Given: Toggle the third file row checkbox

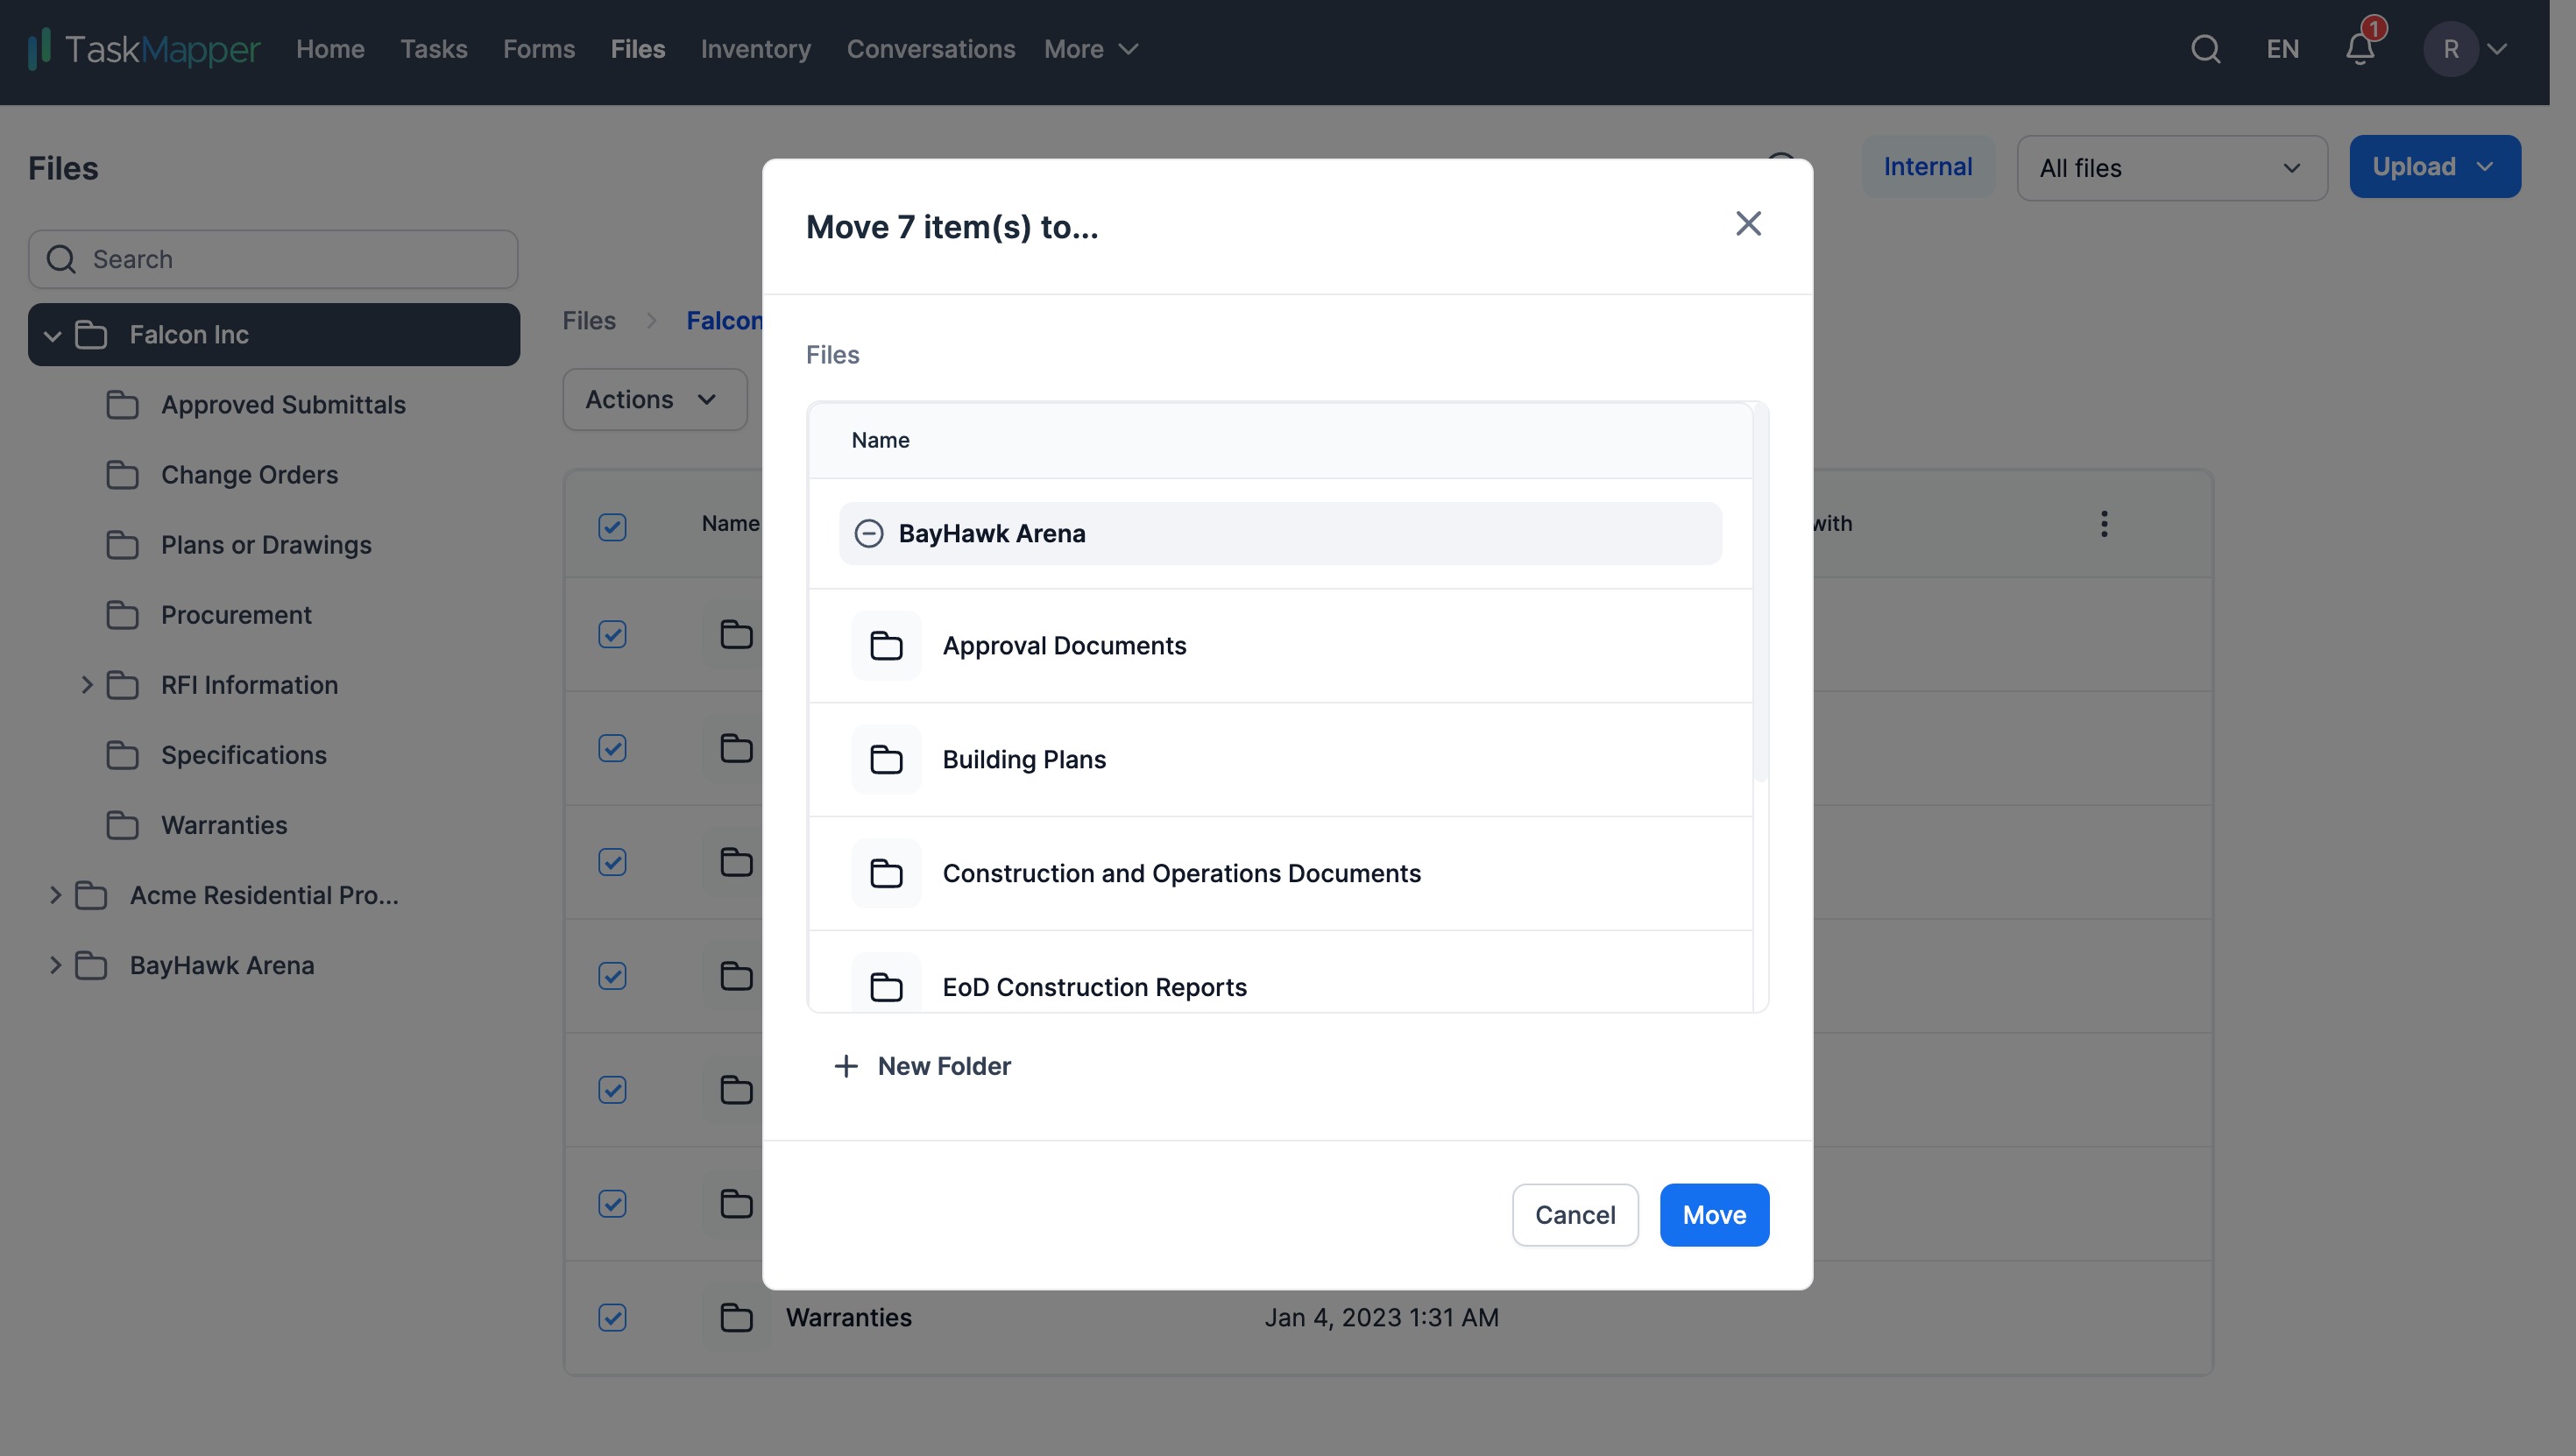Looking at the screenshot, I should tap(612, 862).
